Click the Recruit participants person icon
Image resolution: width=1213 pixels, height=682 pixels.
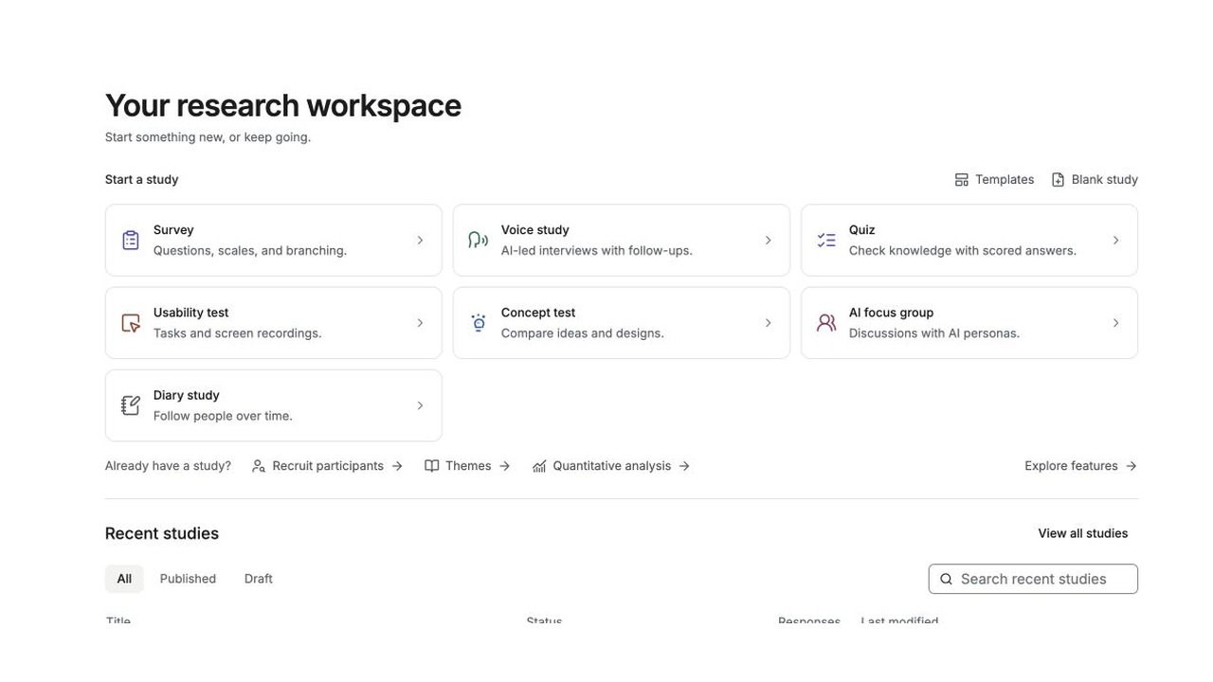pyautogui.click(x=259, y=466)
